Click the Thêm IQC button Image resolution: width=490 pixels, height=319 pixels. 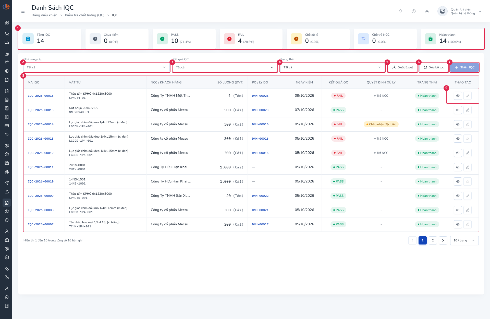464,67
